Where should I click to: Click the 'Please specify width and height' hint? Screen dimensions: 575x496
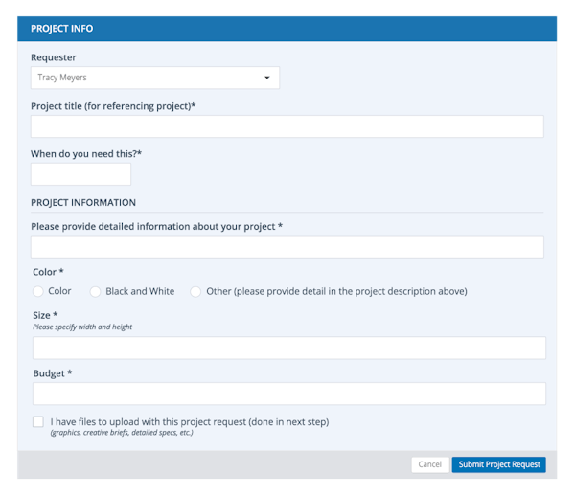click(82, 327)
